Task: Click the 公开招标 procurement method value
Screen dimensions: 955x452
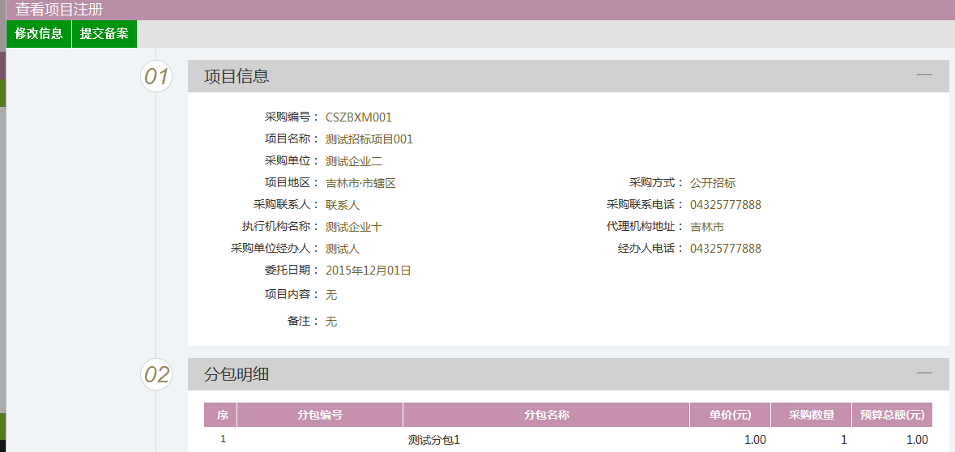Action: click(713, 183)
